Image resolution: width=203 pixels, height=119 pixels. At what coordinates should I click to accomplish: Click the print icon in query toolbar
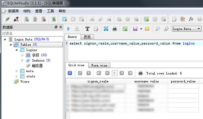115,29
